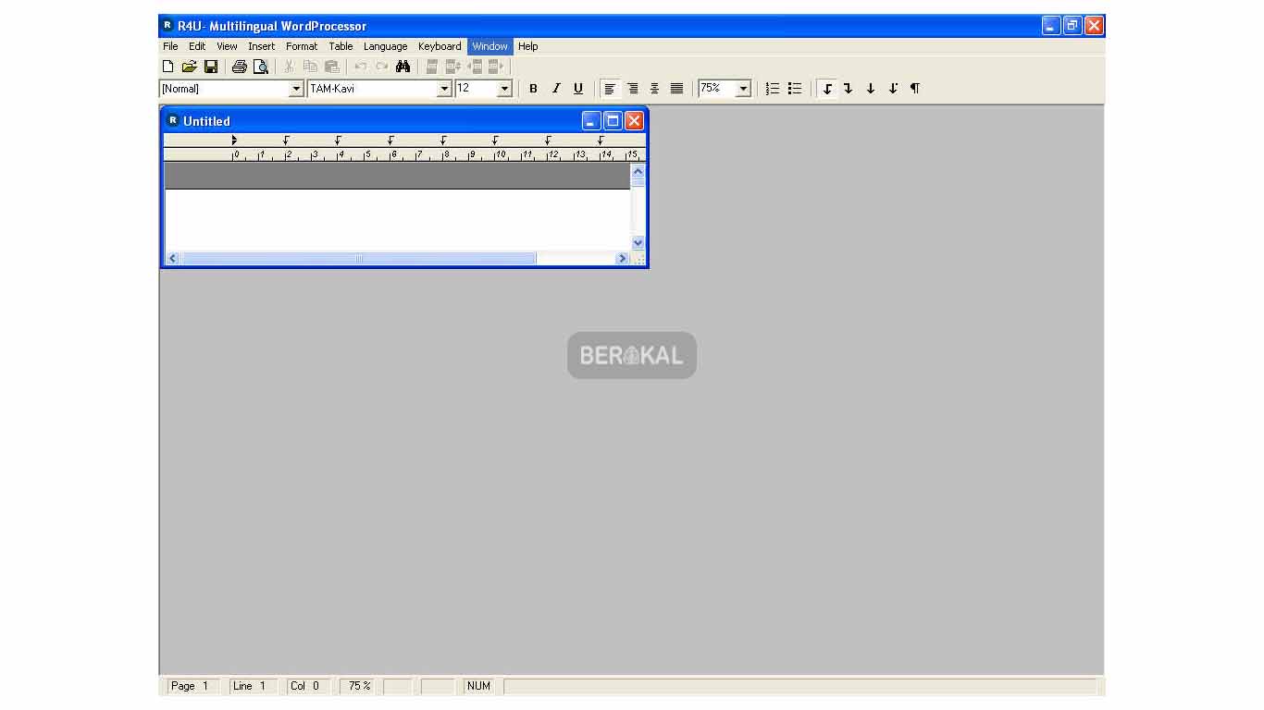This screenshot has width=1264, height=710.
Task: Click the "Page 1" status bar entry
Action: 192,686
